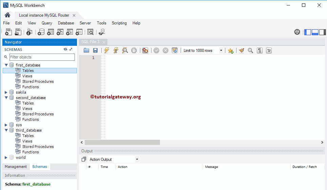
Task: Open the Tools menu
Action: click(x=101, y=23)
